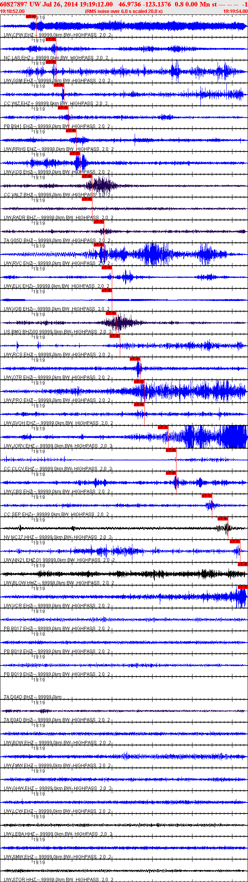Click the red pick flag on JORV trace
Image resolution: width=248 pixels, height=882 pixels.
tap(163, 427)
